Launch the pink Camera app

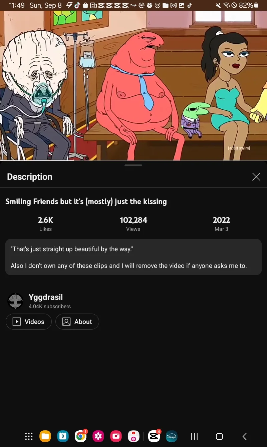116,436
